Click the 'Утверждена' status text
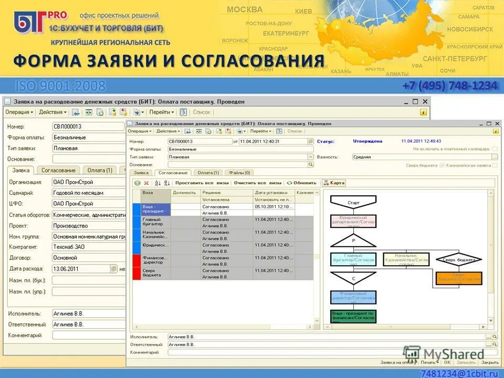 pyautogui.click(x=367, y=141)
